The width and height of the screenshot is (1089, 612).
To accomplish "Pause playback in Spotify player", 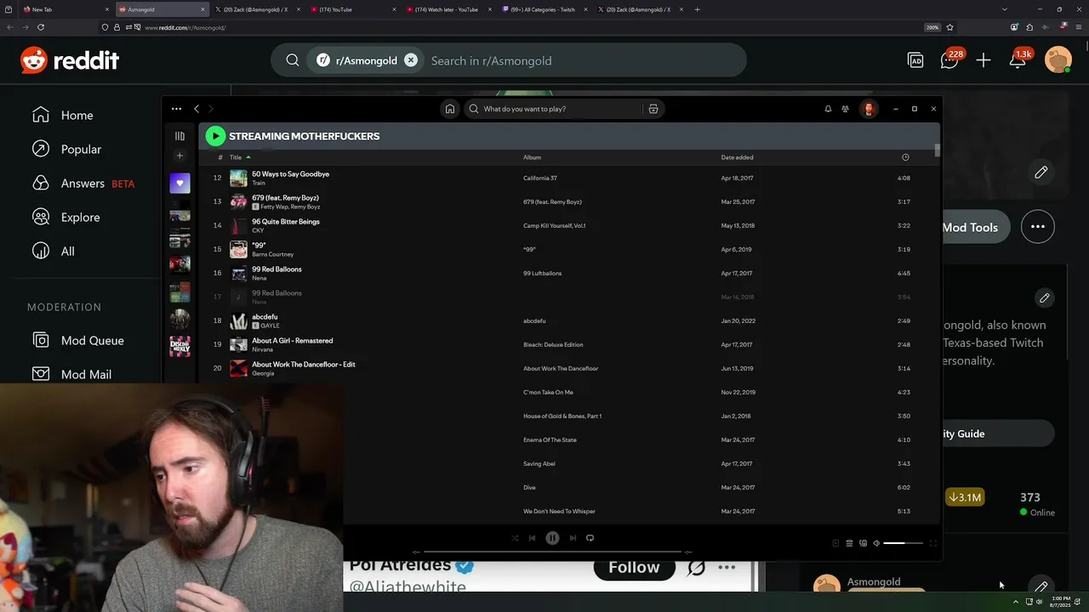I will tap(552, 538).
